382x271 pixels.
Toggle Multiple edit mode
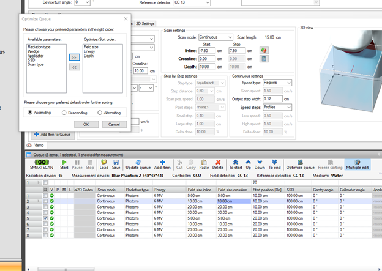pos(358,165)
